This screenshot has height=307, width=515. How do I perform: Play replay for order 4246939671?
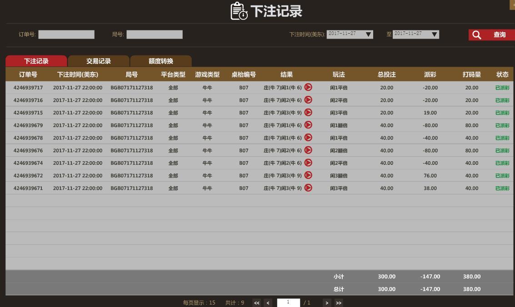point(308,188)
